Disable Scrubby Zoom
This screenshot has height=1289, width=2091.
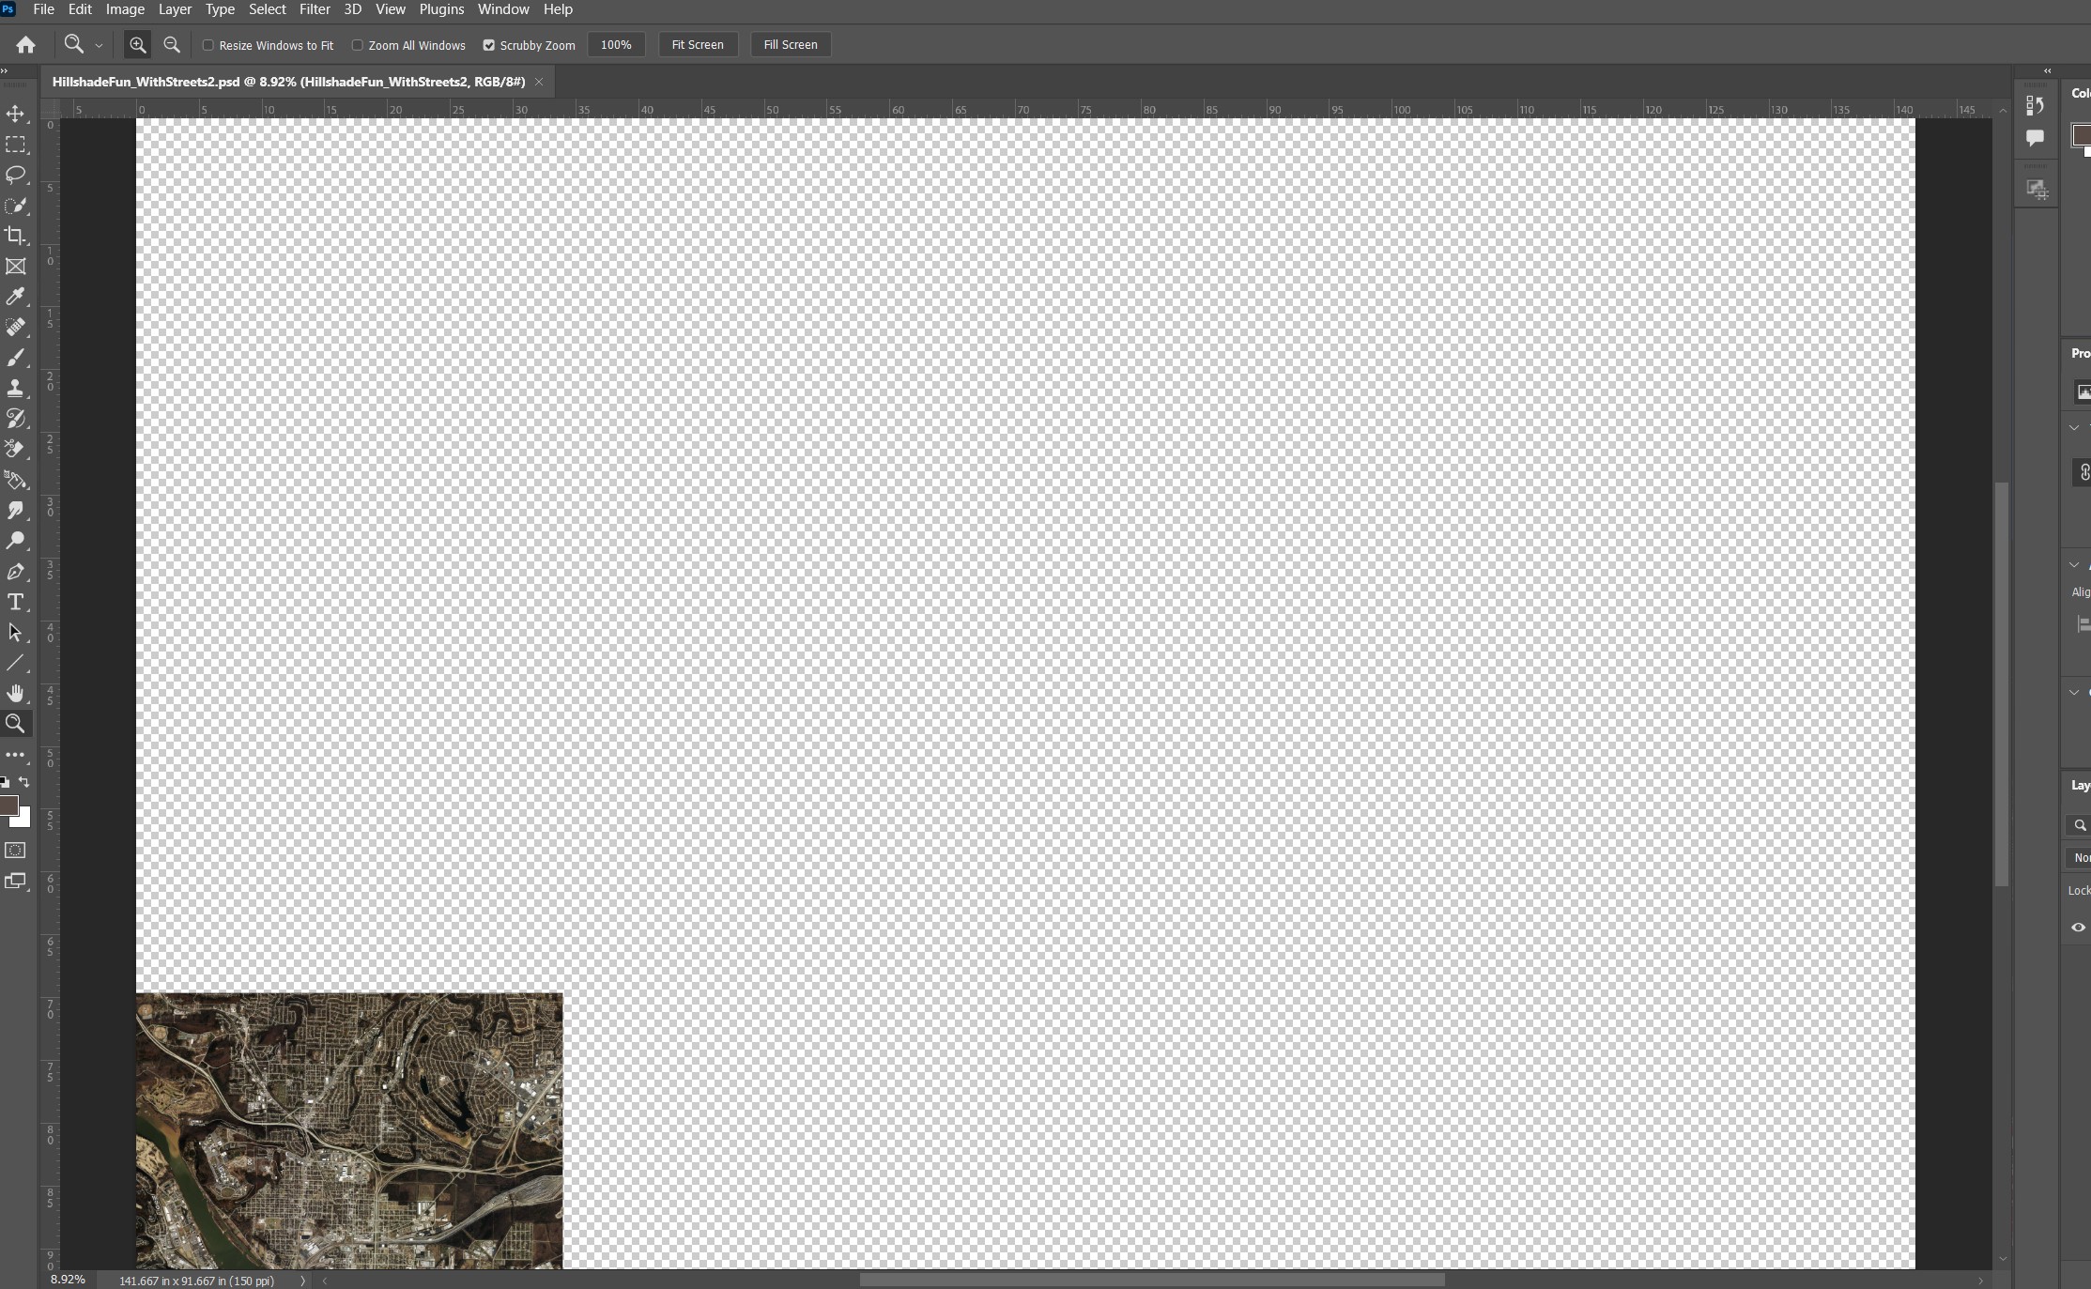click(x=488, y=45)
